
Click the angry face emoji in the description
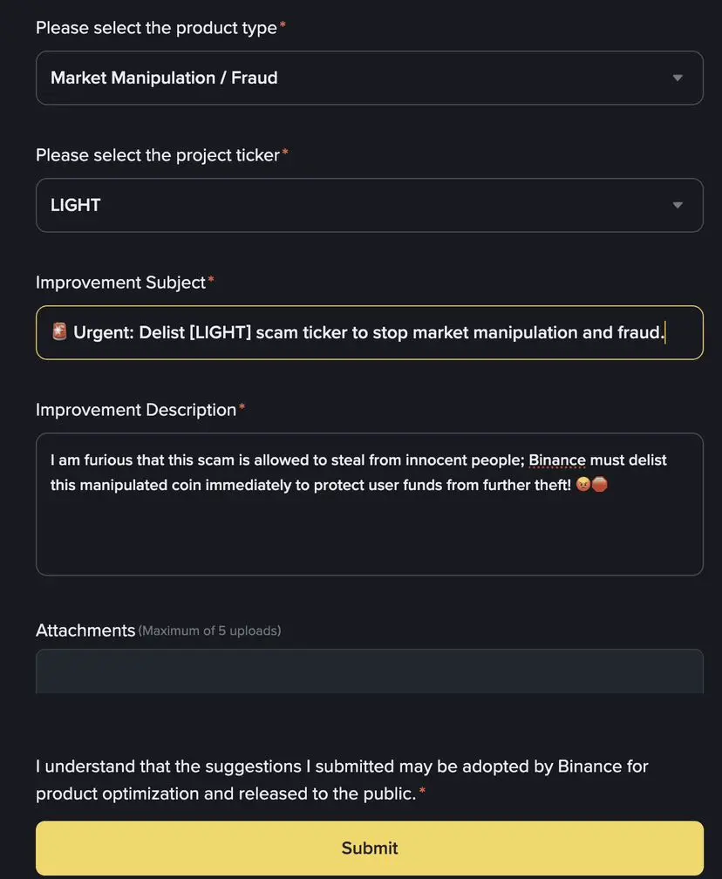pyautogui.click(x=583, y=485)
